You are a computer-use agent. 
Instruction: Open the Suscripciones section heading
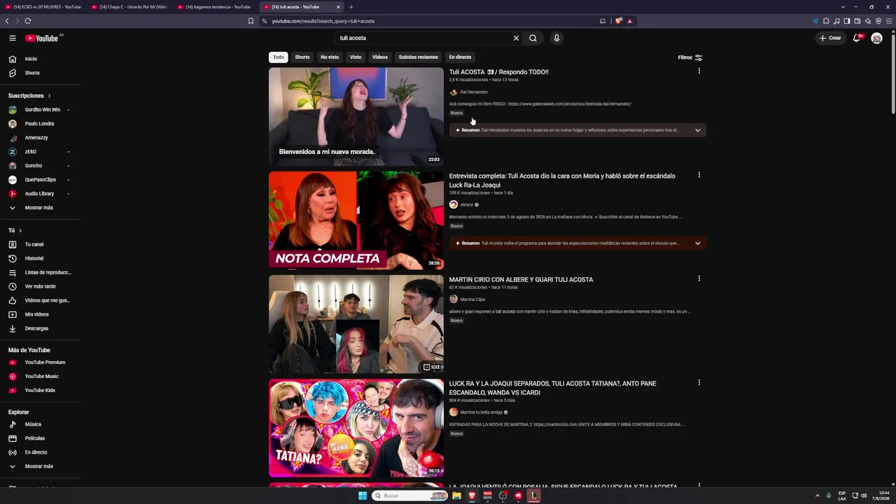point(29,96)
